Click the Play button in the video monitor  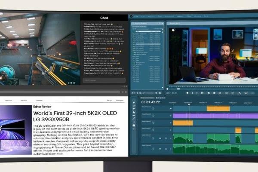pos(214,93)
